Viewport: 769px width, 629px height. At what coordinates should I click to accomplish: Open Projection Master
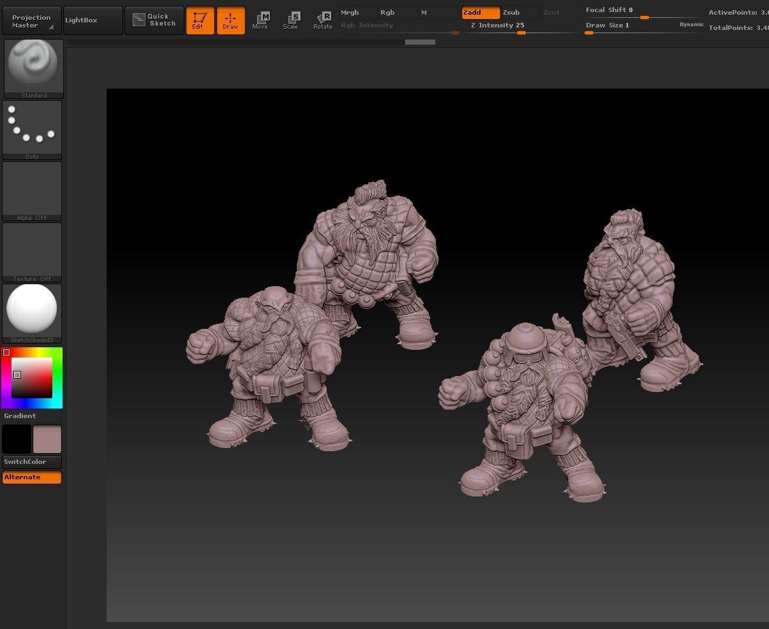(x=32, y=20)
